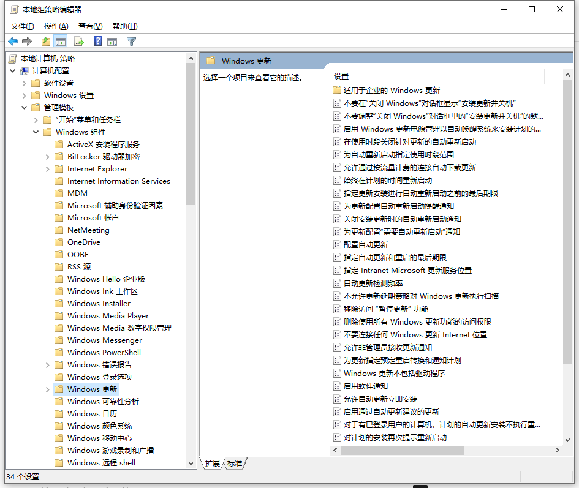The height and width of the screenshot is (488, 579).
Task: Select Windows 更新不包括驱动程序 policy
Action: [x=394, y=374]
